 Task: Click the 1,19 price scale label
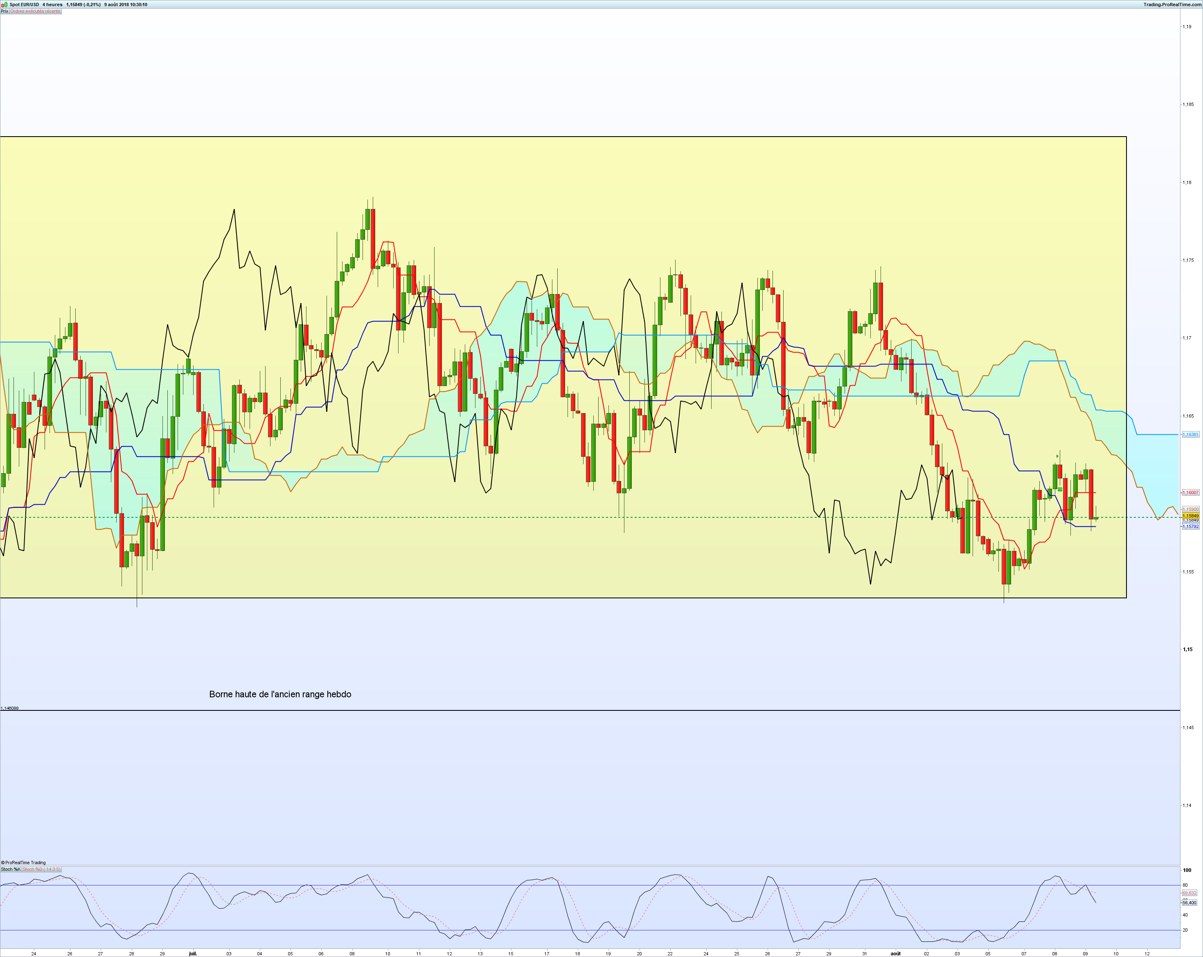1187,27
